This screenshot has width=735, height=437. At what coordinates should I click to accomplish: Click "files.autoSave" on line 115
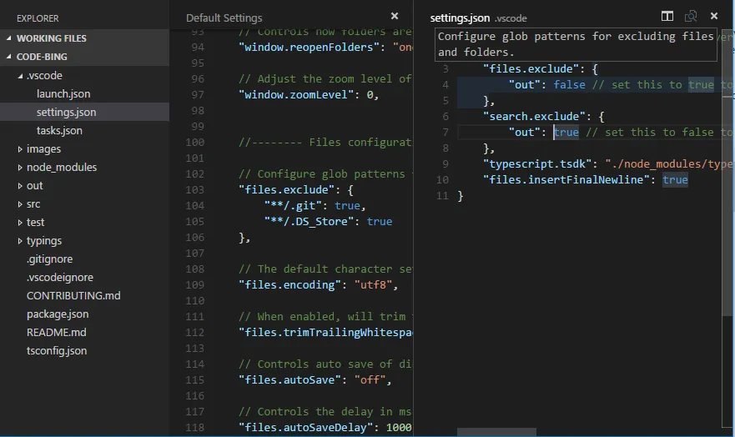[289, 379]
